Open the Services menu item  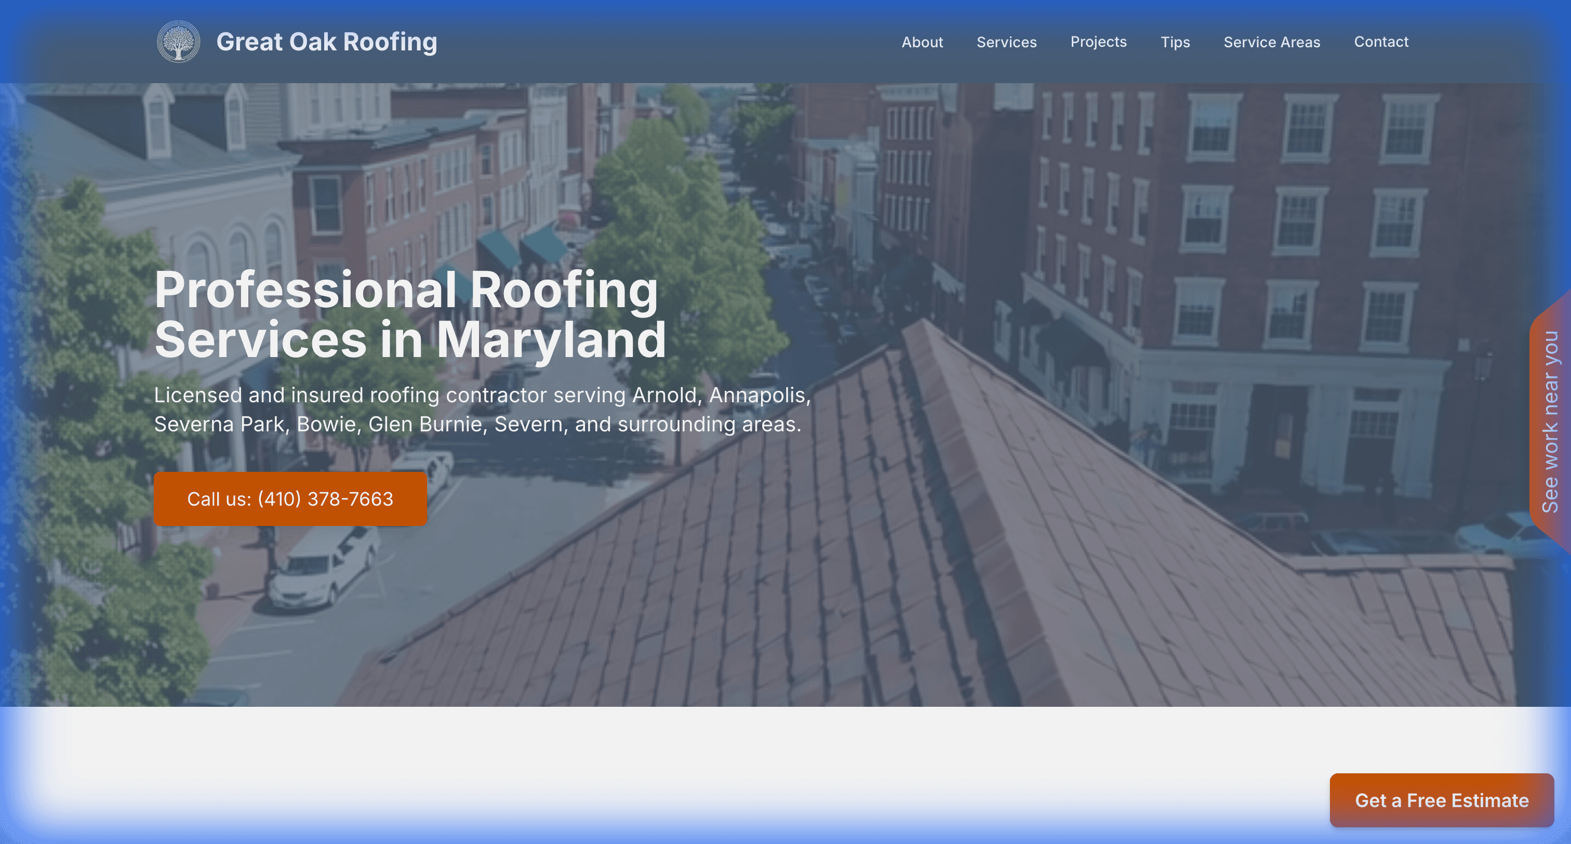[x=1006, y=42]
